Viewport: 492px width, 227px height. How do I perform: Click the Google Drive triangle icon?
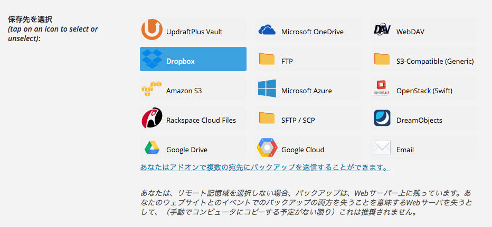pos(152,148)
